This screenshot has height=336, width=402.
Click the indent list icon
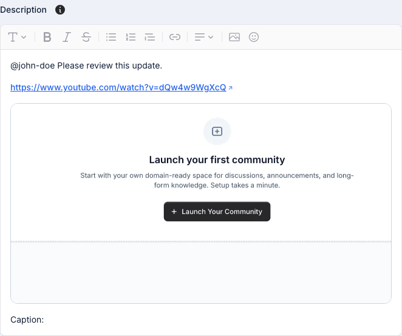click(x=150, y=37)
